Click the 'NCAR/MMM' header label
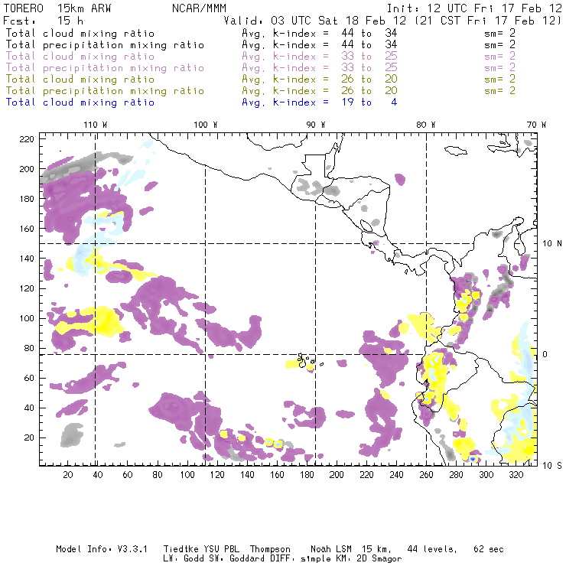 pos(200,8)
